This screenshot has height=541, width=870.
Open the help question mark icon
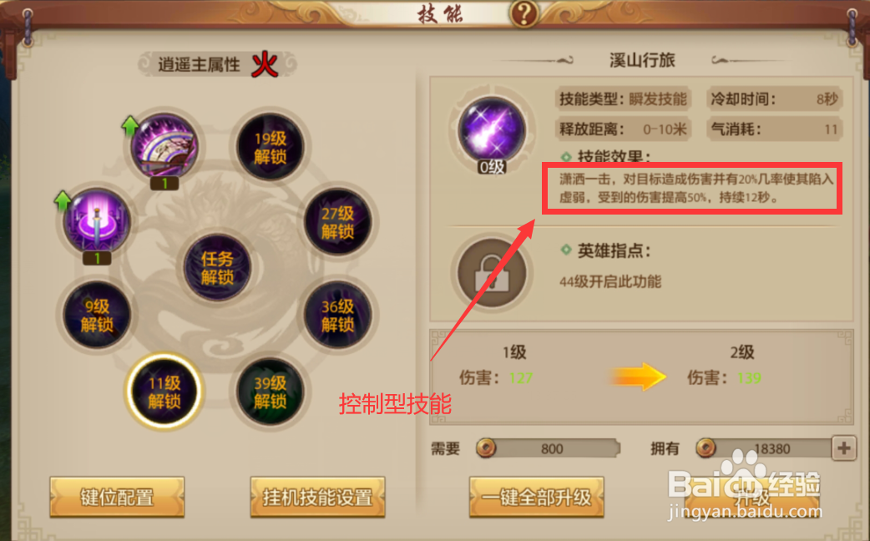click(524, 13)
